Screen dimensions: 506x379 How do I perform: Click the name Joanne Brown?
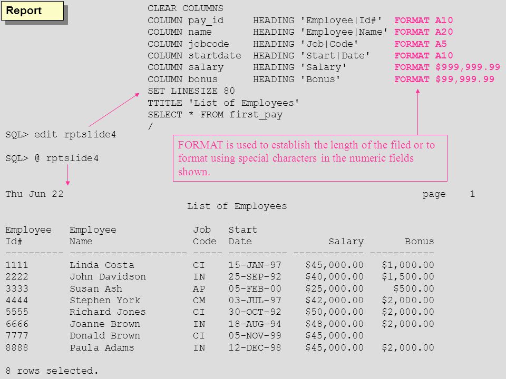click(x=105, y=324)
